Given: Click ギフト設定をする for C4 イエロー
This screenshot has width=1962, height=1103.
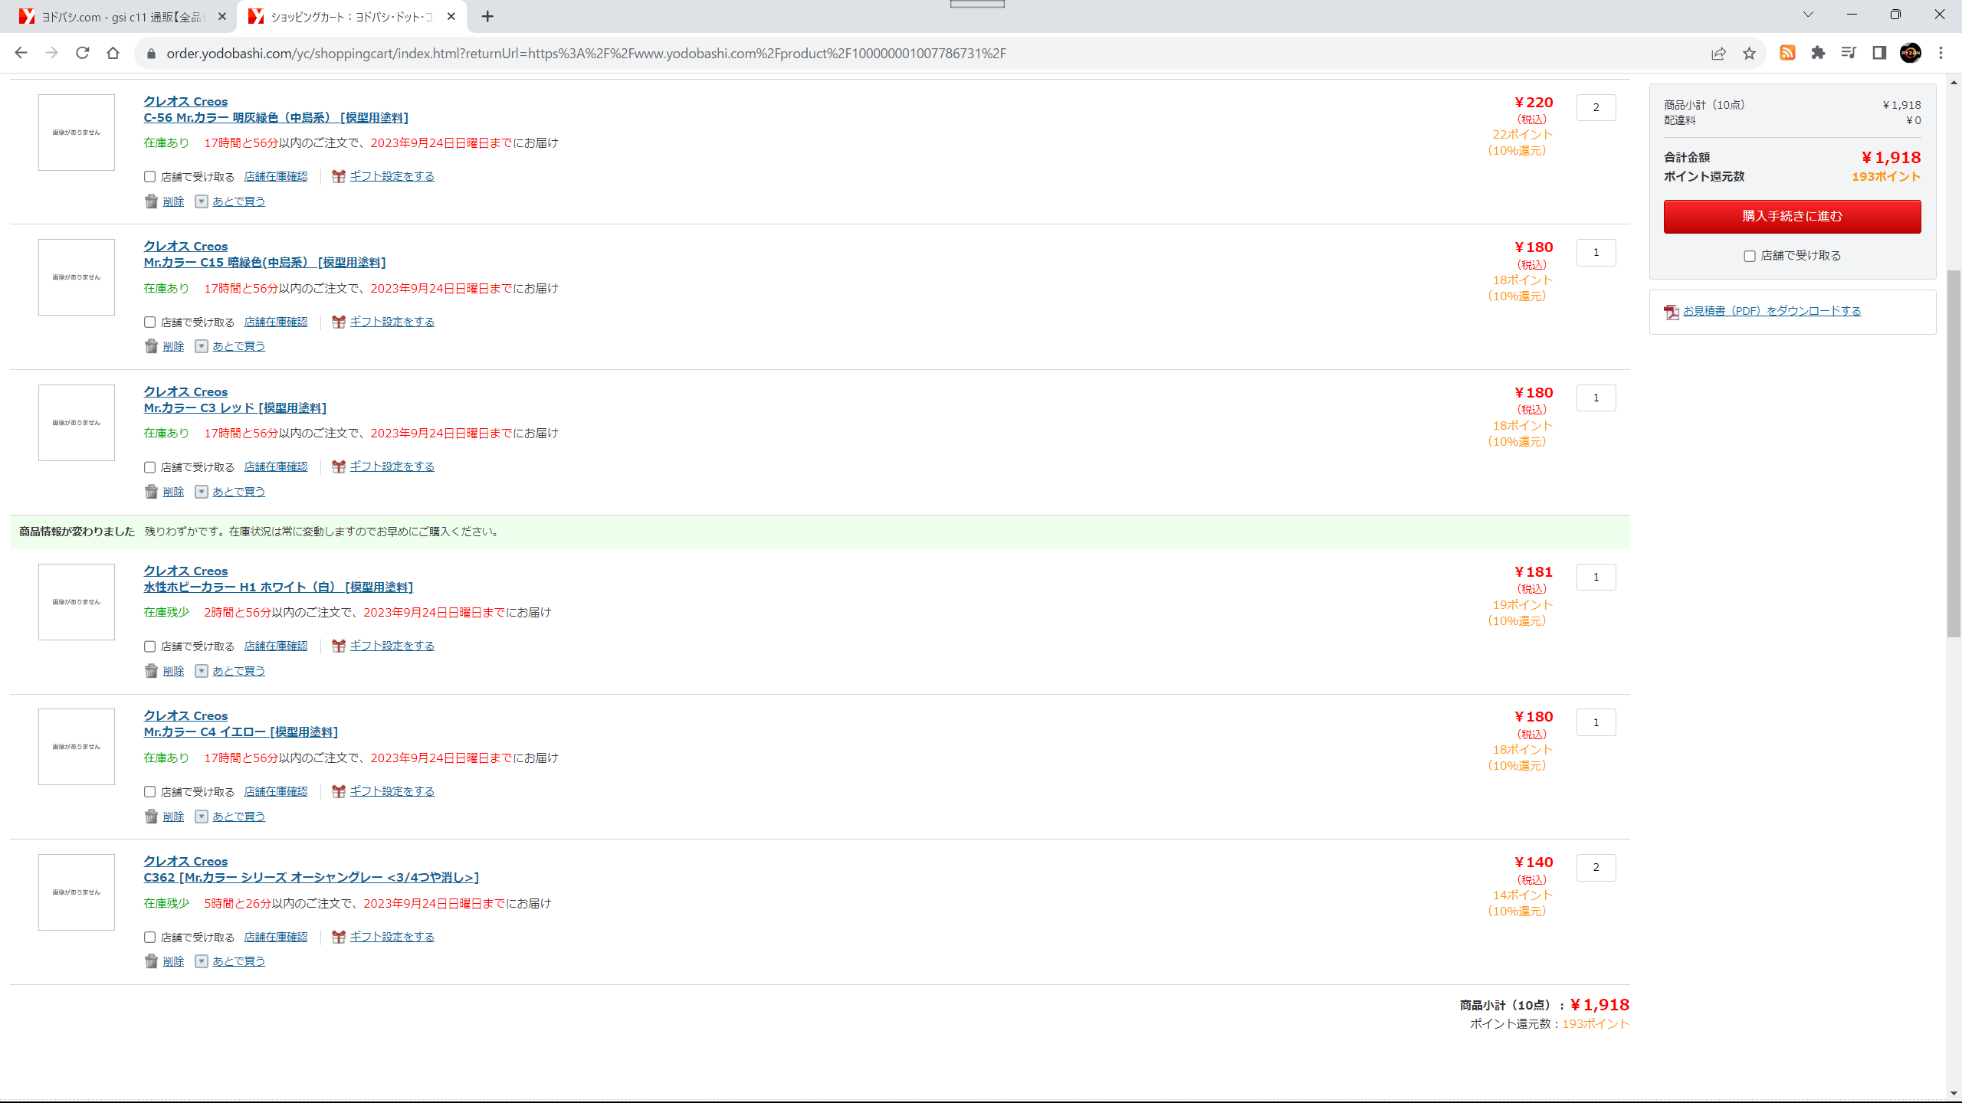Looking at the screenshot, I should [392, 791].
